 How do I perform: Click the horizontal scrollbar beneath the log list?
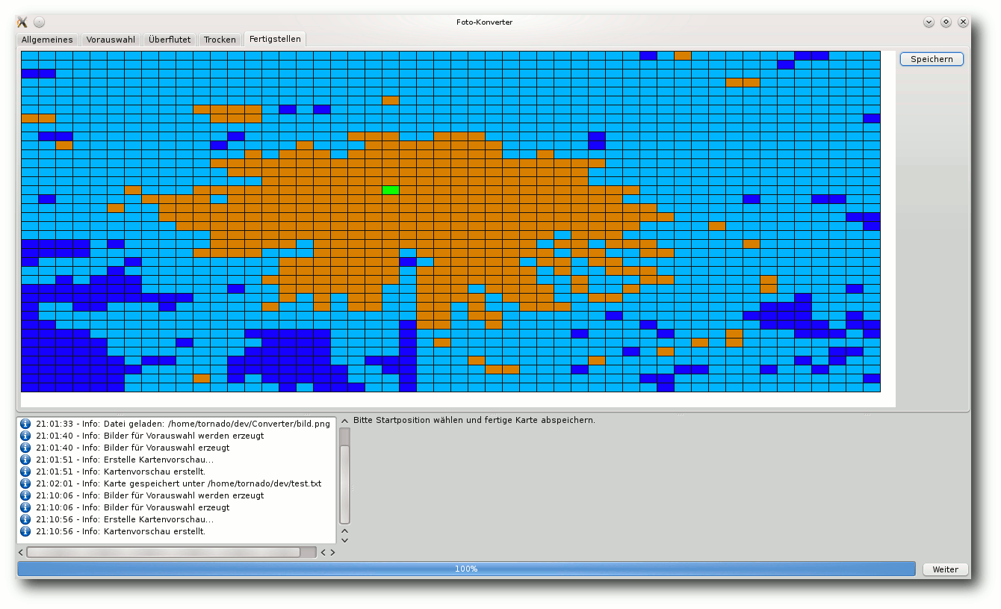tap(164, 552)
